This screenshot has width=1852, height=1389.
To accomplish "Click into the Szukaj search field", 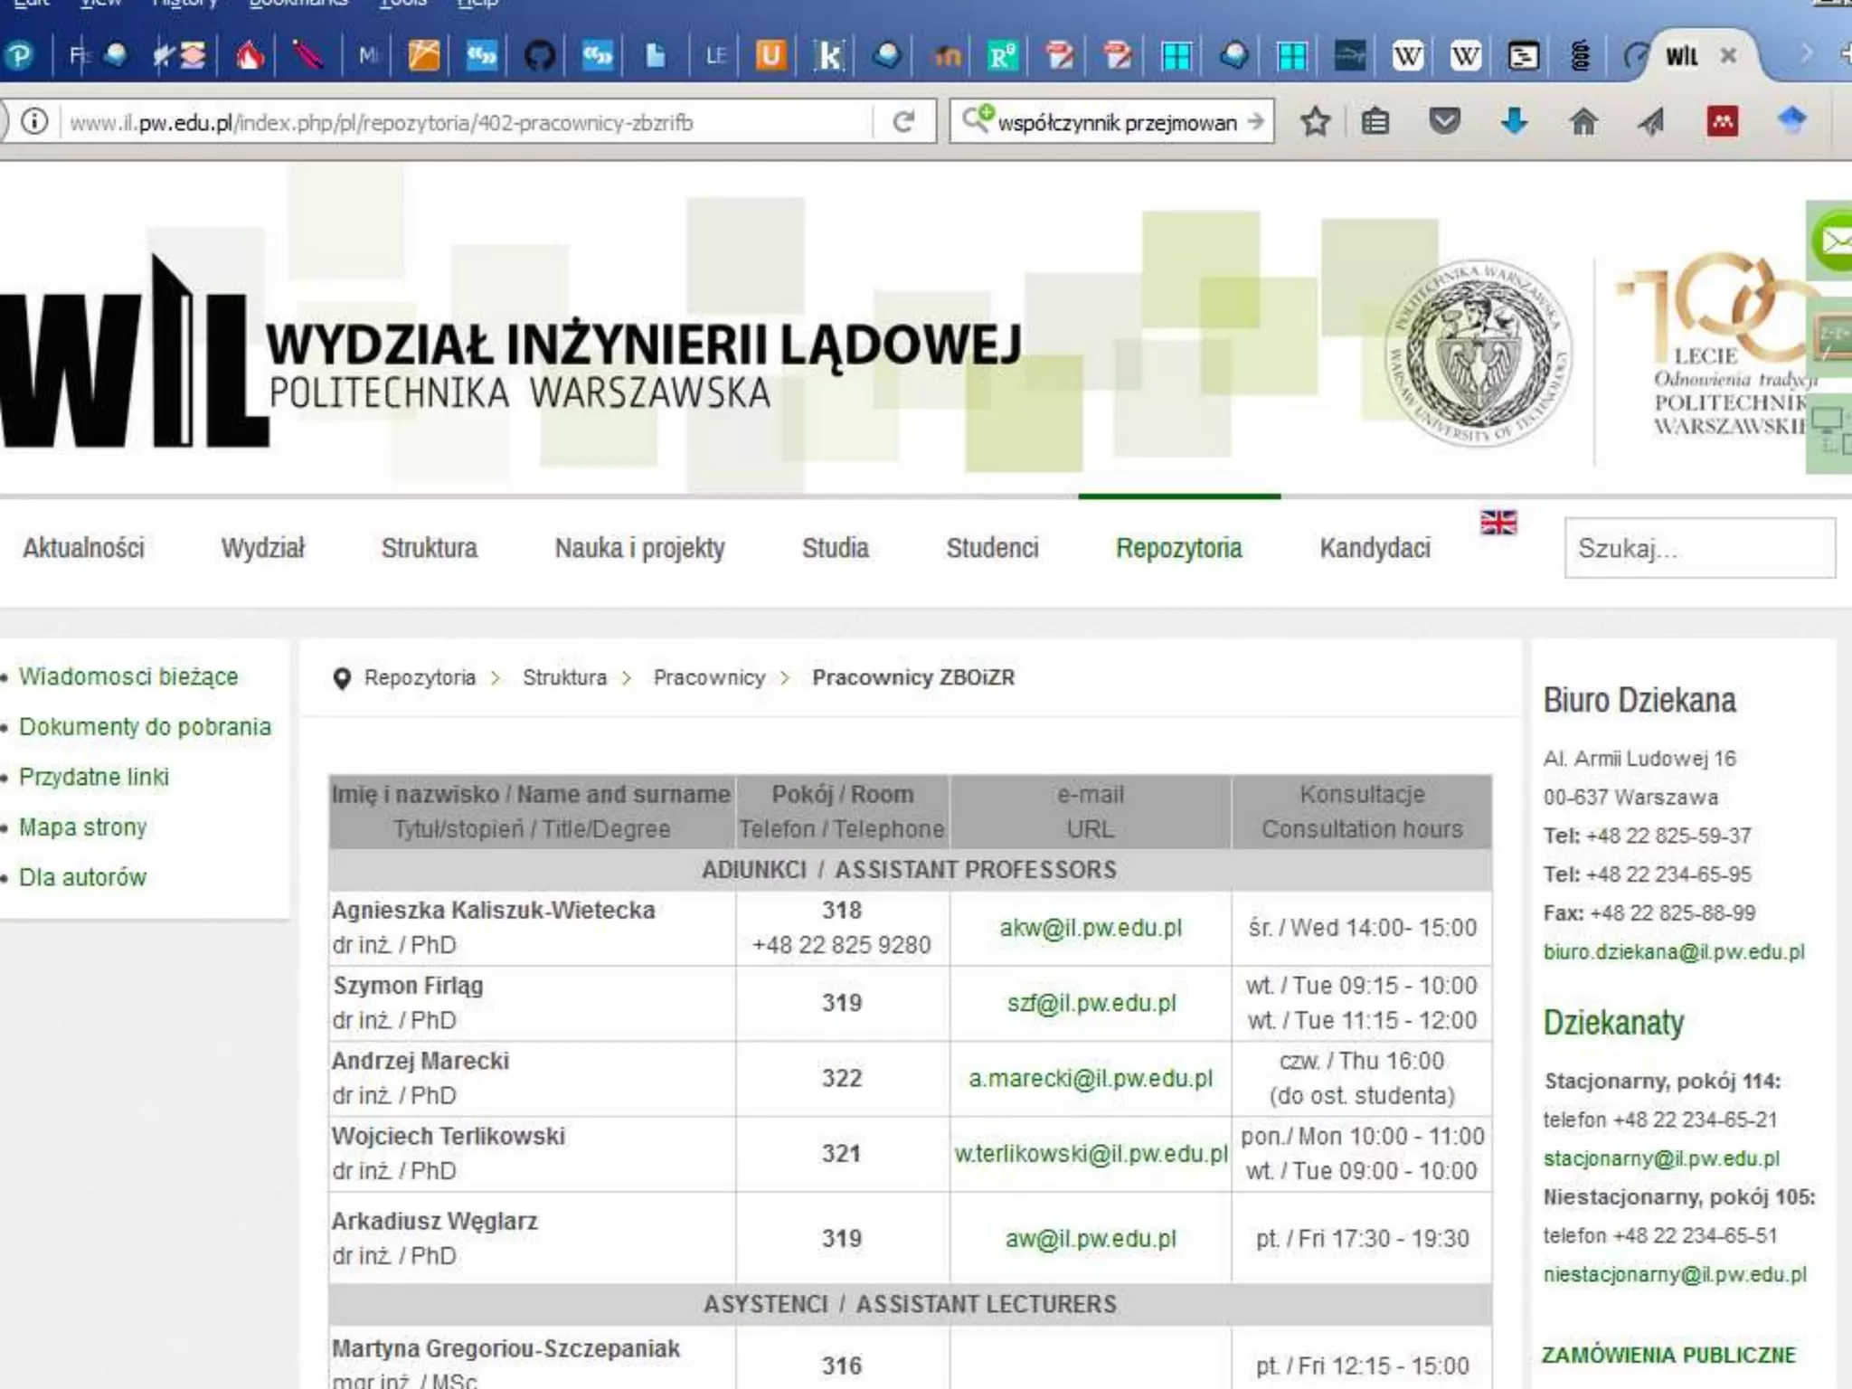I will [x=1698, y=548].
